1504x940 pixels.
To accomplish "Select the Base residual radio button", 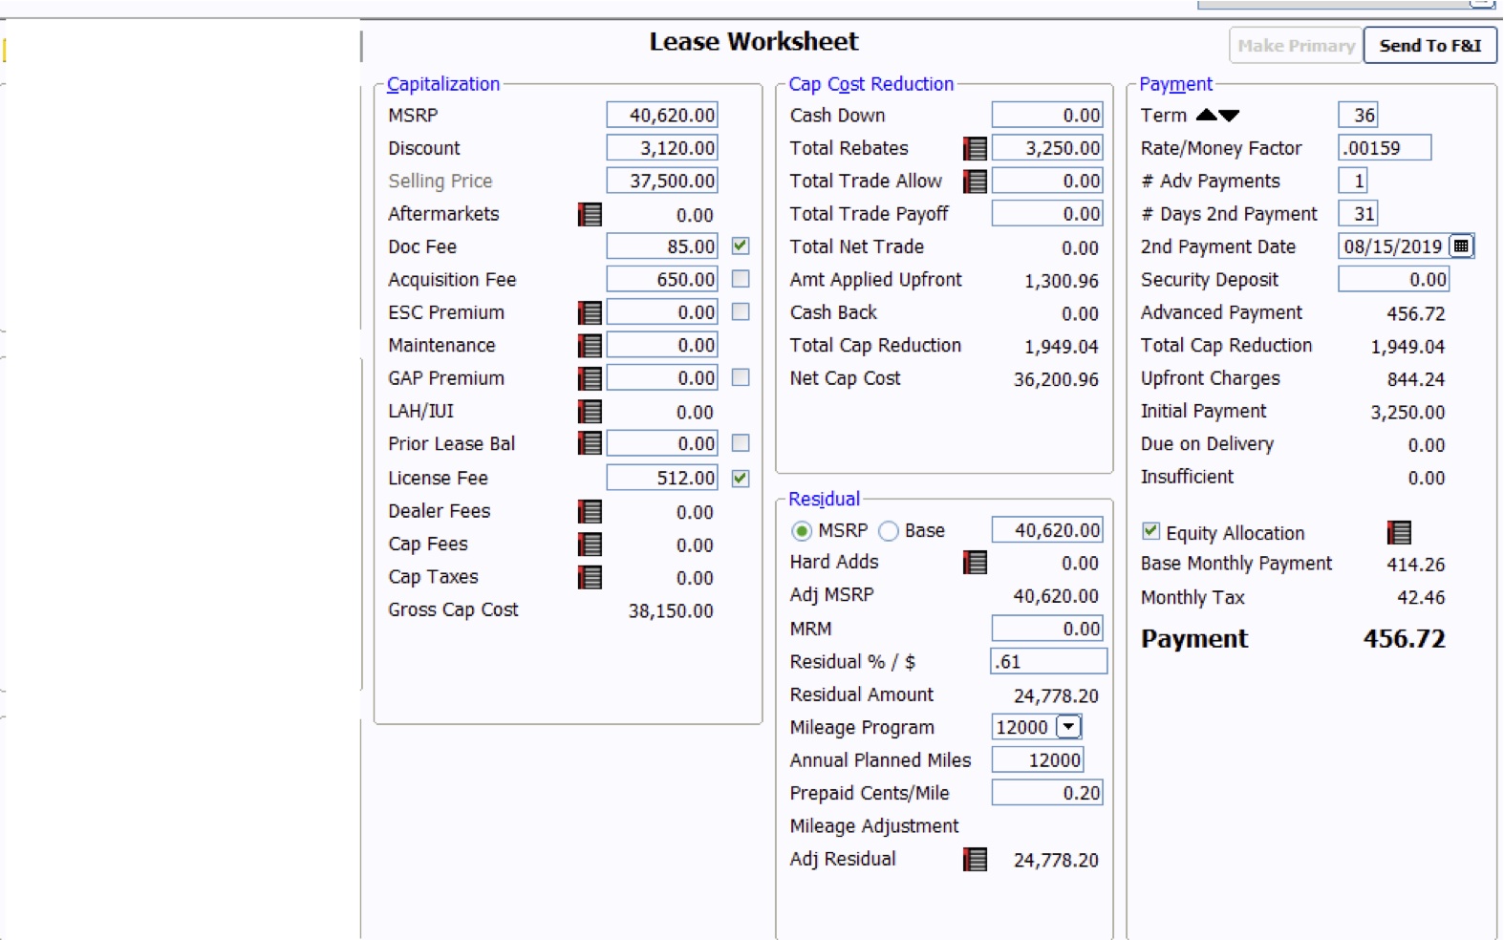I will tap(889, 531).
